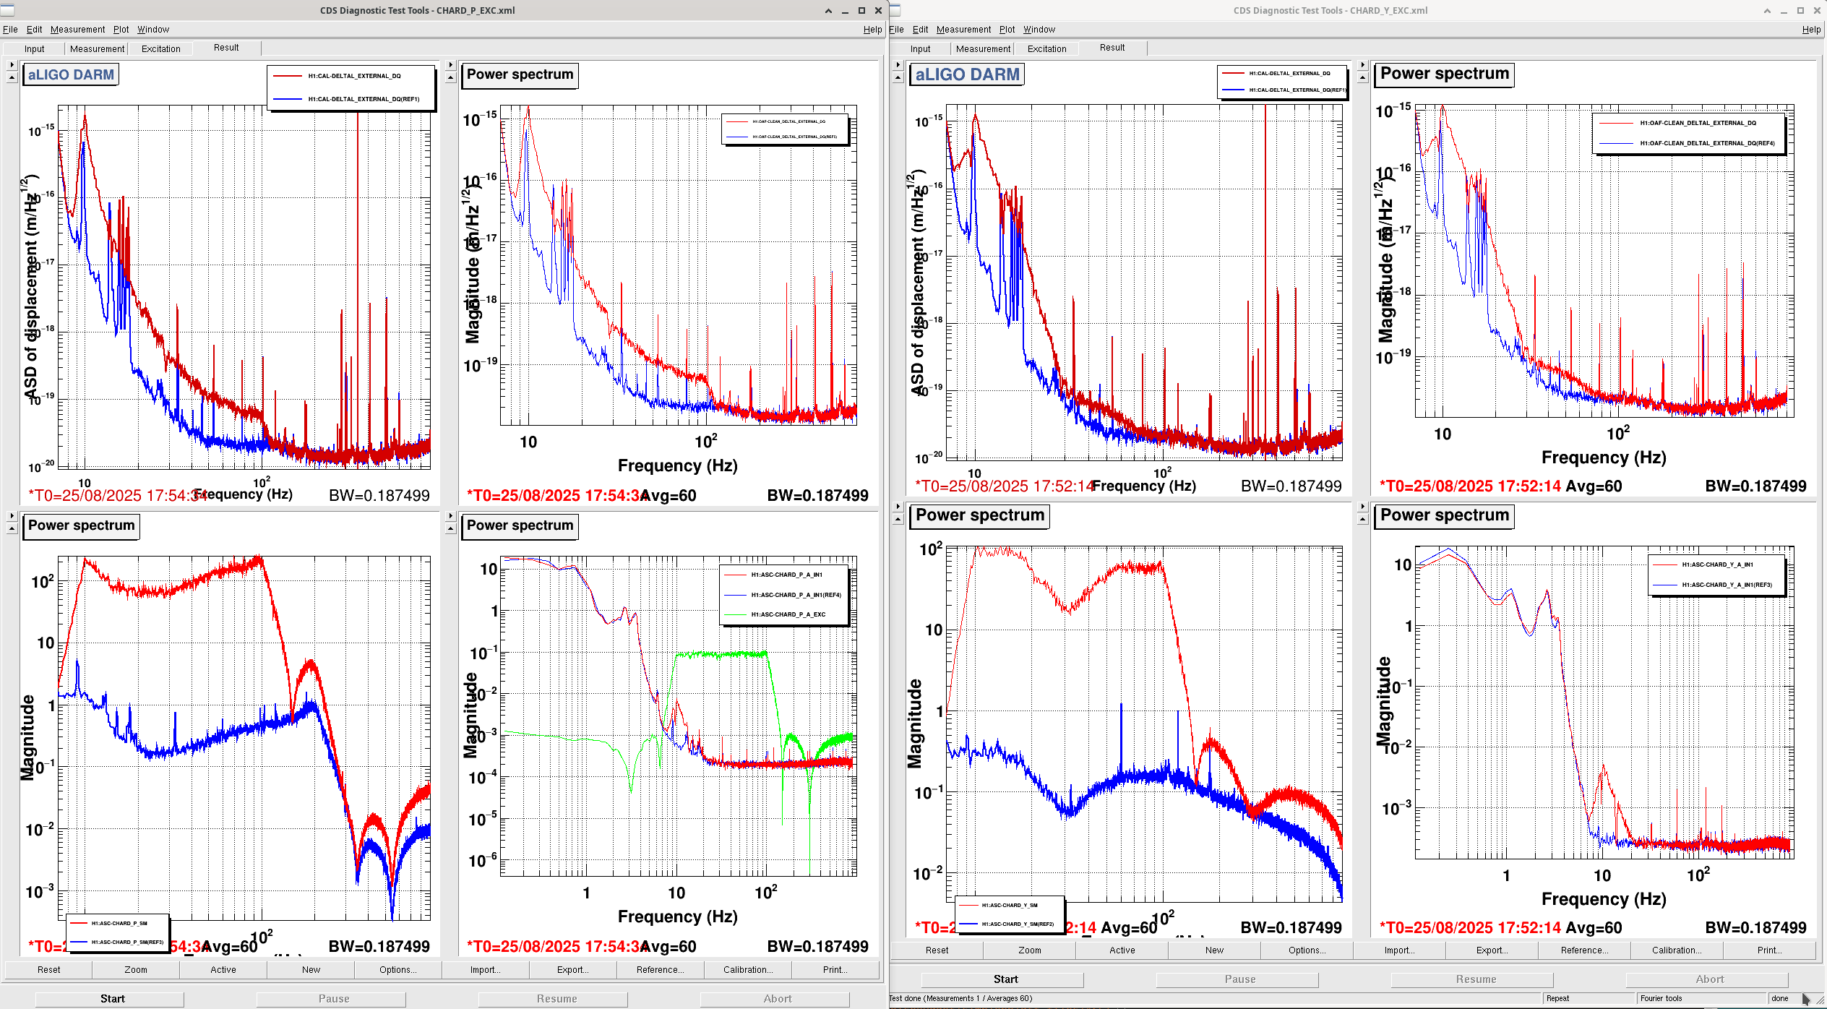This screenshot has height=1009, width=1827.
Task: Open Import... in CHARD_Y_EXC window
Action: click(x=1400, y=950)
